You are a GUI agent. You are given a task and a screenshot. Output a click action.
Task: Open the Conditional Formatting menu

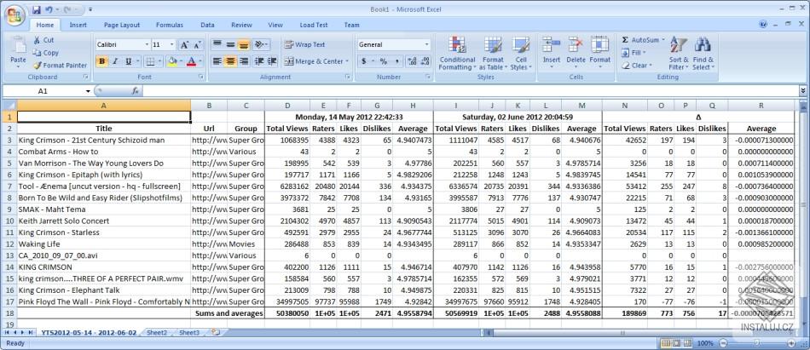[457, 53]
